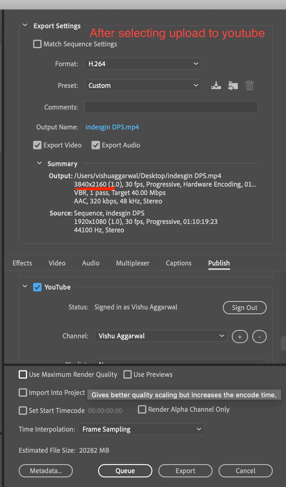The image size is (286, 487).
Task: Uncheck Export Video
Action: (37, 145)
